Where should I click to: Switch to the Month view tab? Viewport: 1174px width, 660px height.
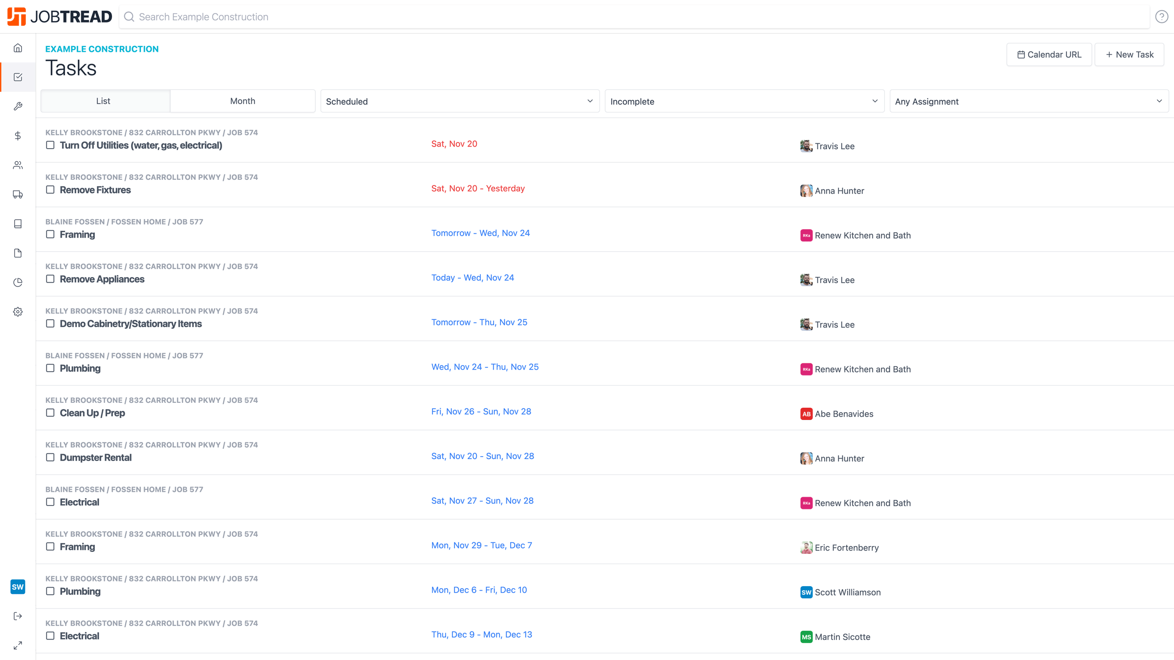pyautogui.click(x=243, y=101)
